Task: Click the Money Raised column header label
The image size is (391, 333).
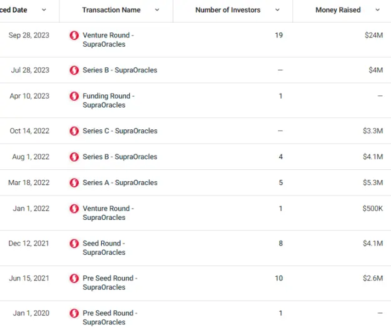Action: tap(338, 10)
